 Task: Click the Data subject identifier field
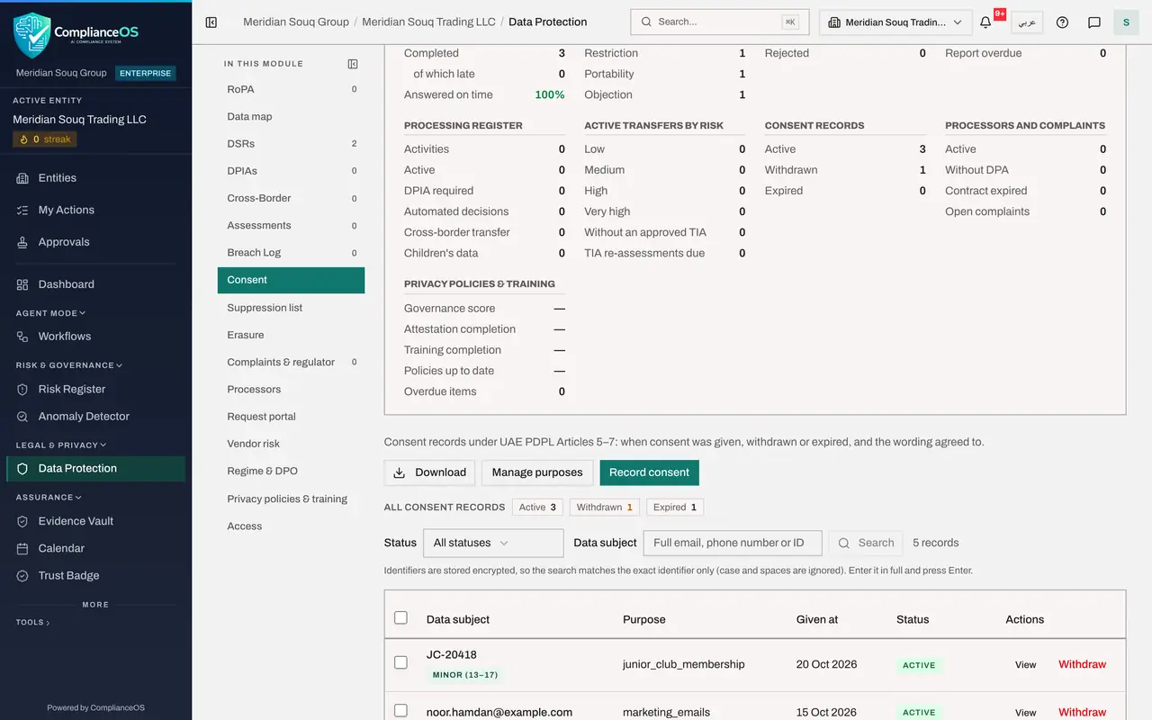click(733, 543)
